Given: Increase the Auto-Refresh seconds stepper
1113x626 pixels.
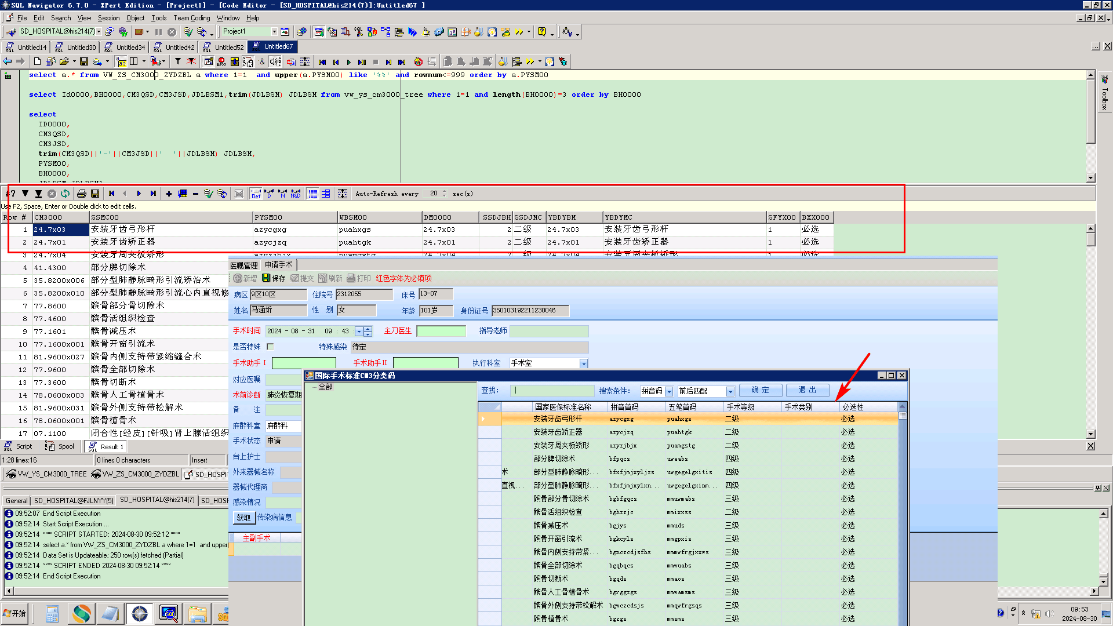Looking at the screenshot, I should coord(445,191).
